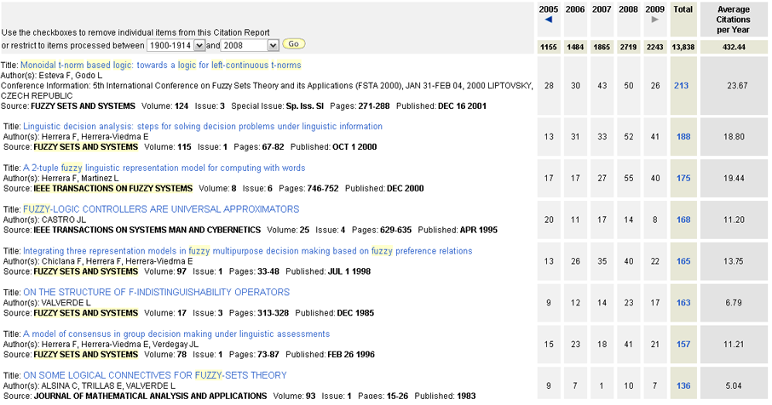Click total citations 136
772x405 pixels.
(683, 385)
